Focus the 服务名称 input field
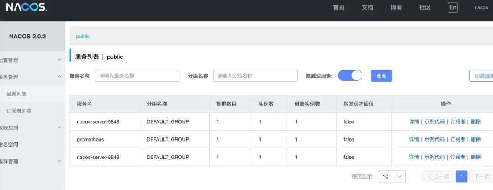The image size is (493, 190). tap(137, 76)
